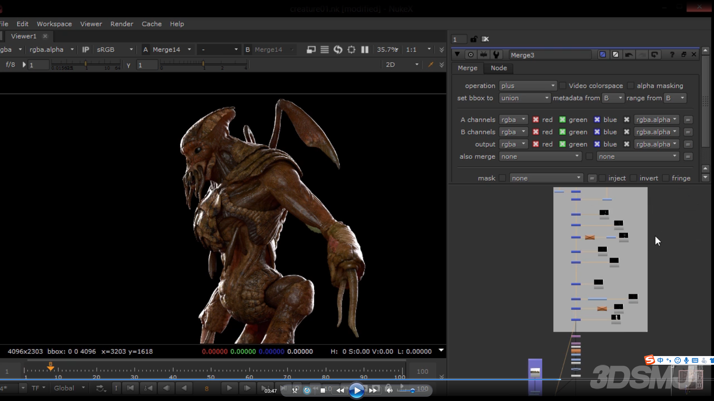
Task: Open the operation plus dropdown
Action: pos(528,86)
